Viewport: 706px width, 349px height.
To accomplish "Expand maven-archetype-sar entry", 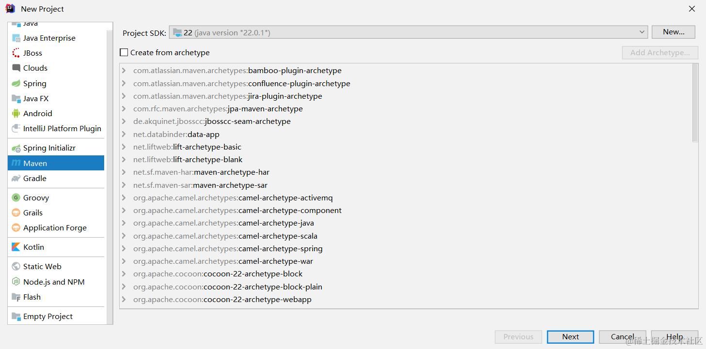I will click(x=124, y=185).
